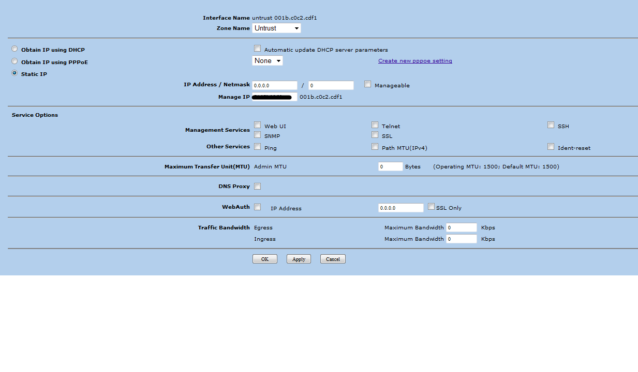Check Path MTU(IPv4) option
The image size is (638, 372).
375,146
